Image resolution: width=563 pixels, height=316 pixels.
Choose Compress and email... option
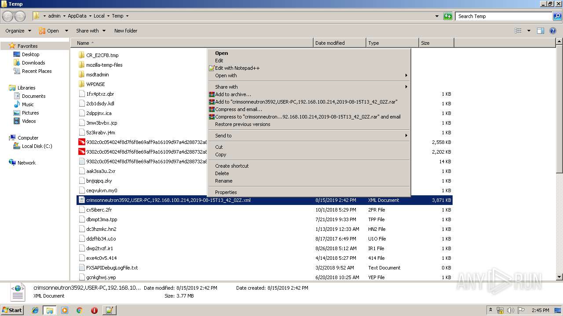pyautogui.click(x=309, y=109)
